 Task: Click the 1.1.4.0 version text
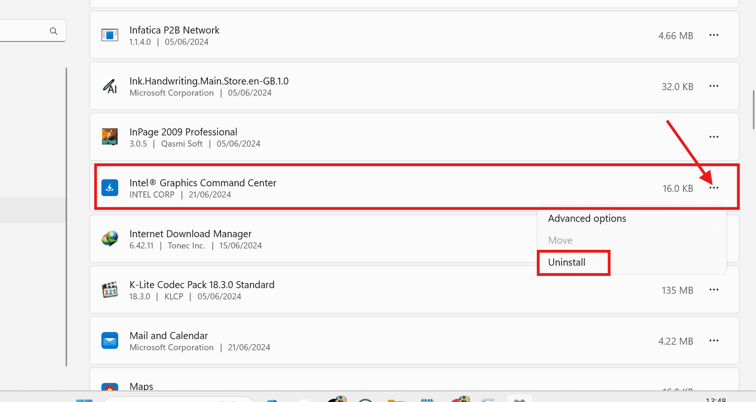click(140, 42)
